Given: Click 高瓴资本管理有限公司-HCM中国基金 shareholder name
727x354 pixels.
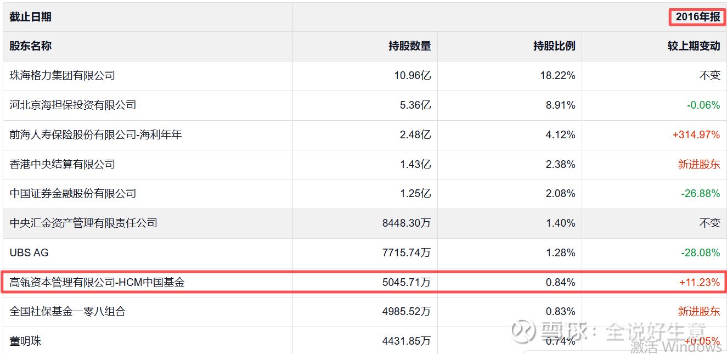Looking at the screenshot, I should tap(97, 283).
